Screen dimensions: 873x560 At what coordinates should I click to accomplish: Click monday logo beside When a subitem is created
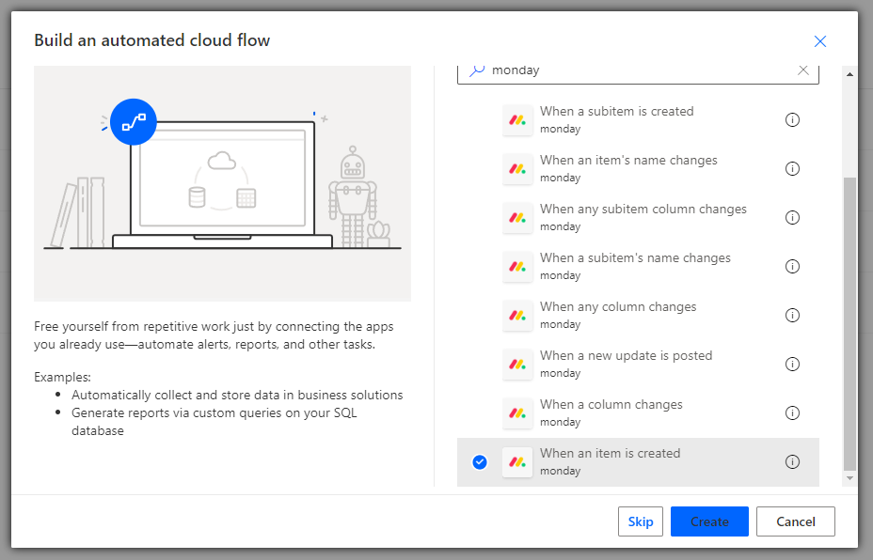tap(517, 119)
